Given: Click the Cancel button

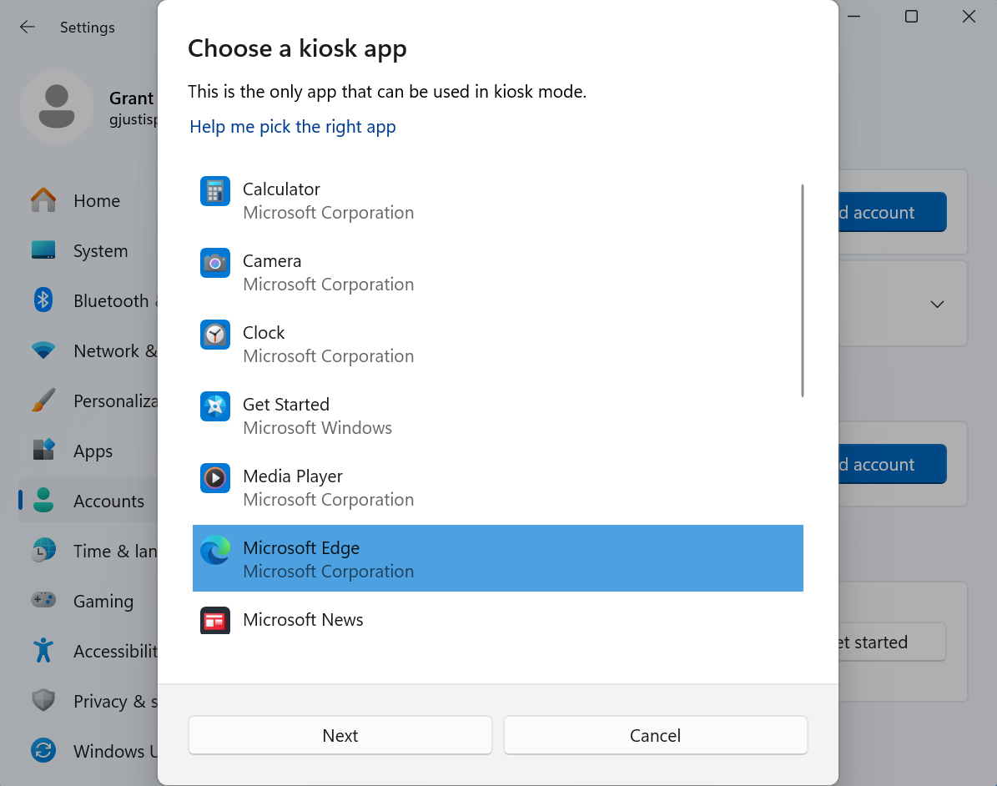Looking at the screenshot, I should (x=656, y=736).
